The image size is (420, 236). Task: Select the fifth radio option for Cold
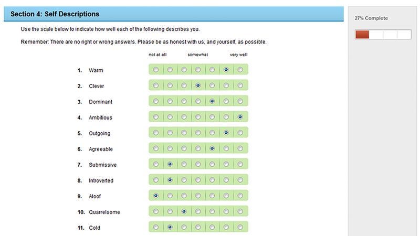point(212,227)
